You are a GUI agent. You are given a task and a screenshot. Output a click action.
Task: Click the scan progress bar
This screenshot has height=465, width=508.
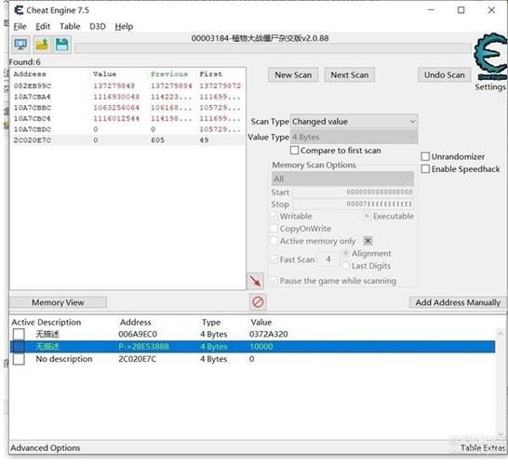273,48
